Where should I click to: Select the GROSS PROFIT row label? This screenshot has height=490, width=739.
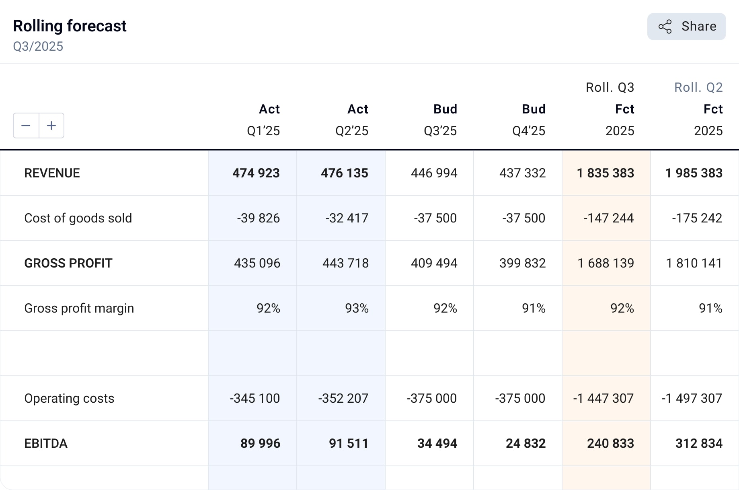click(x=68, y=263)
